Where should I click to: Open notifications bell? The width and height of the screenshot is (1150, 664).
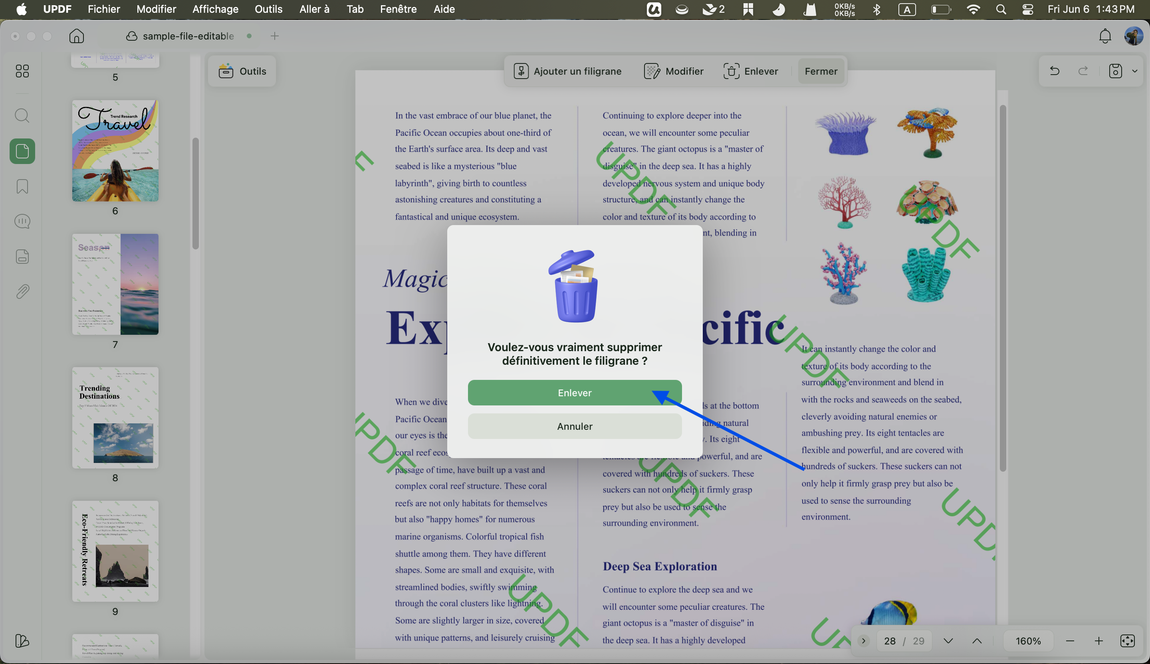1105,36
